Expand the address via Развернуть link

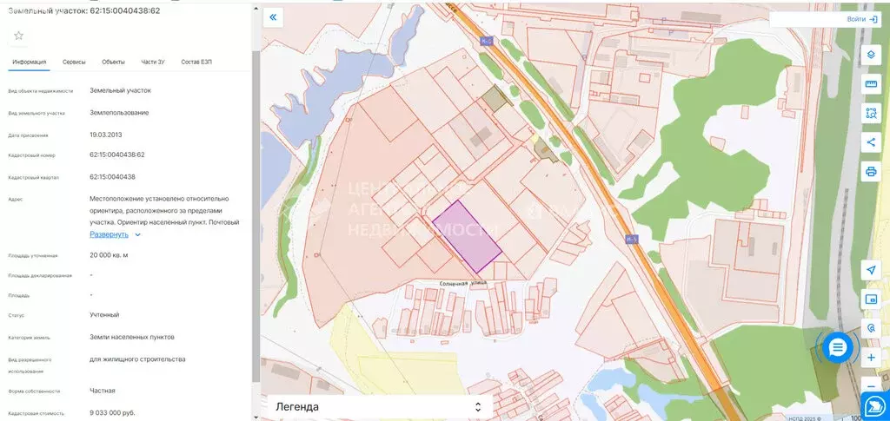click(109, 234)
